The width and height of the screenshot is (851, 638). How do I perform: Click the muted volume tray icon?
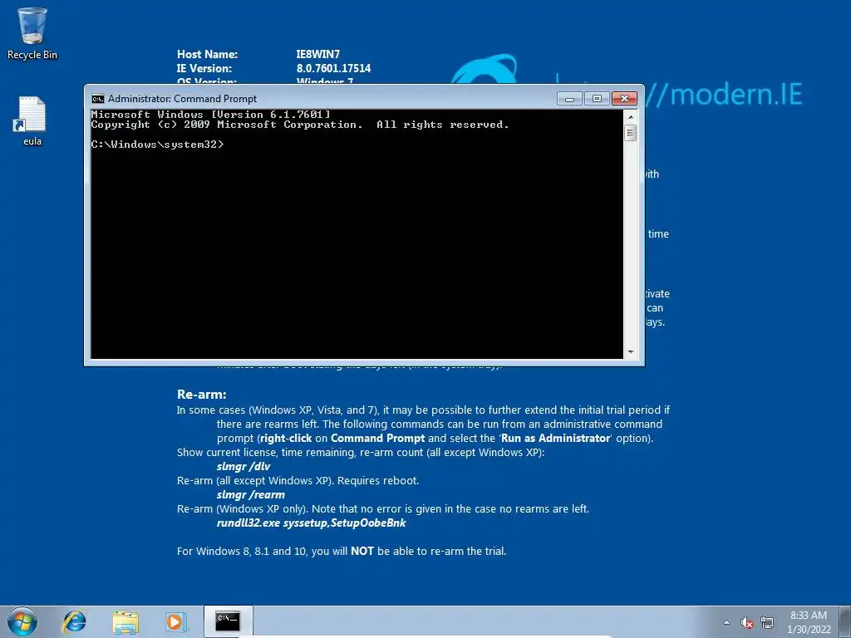(747, 623)
